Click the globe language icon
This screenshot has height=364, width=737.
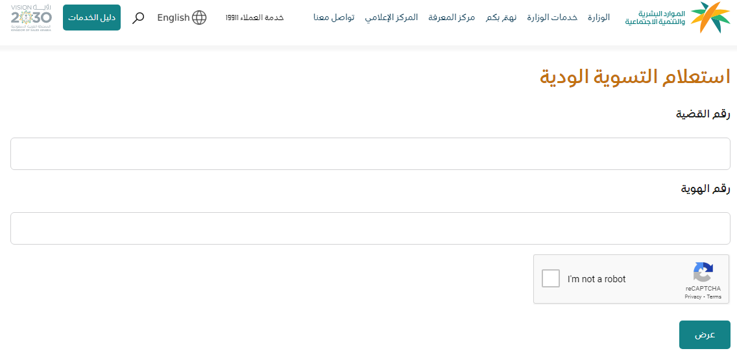pyautogui.click(x=199, y=18)
